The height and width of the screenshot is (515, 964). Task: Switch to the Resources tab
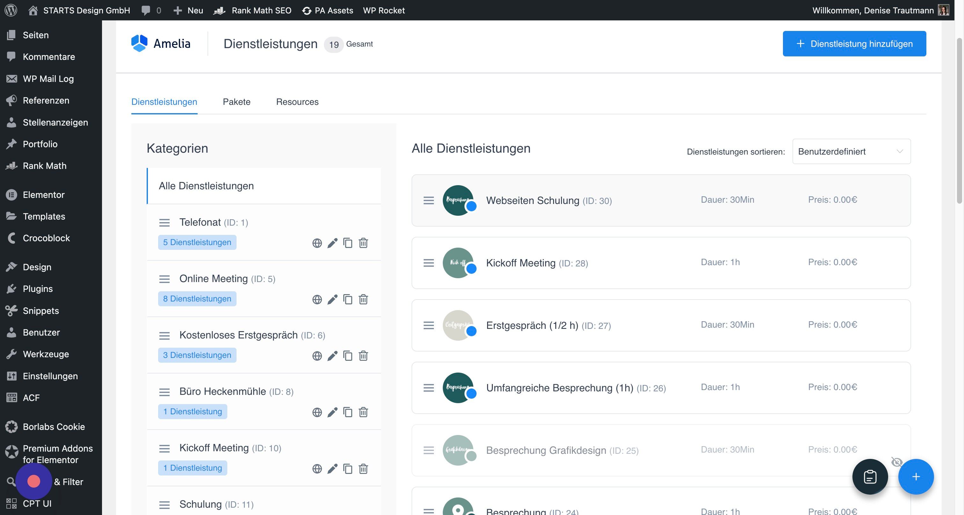297,102
